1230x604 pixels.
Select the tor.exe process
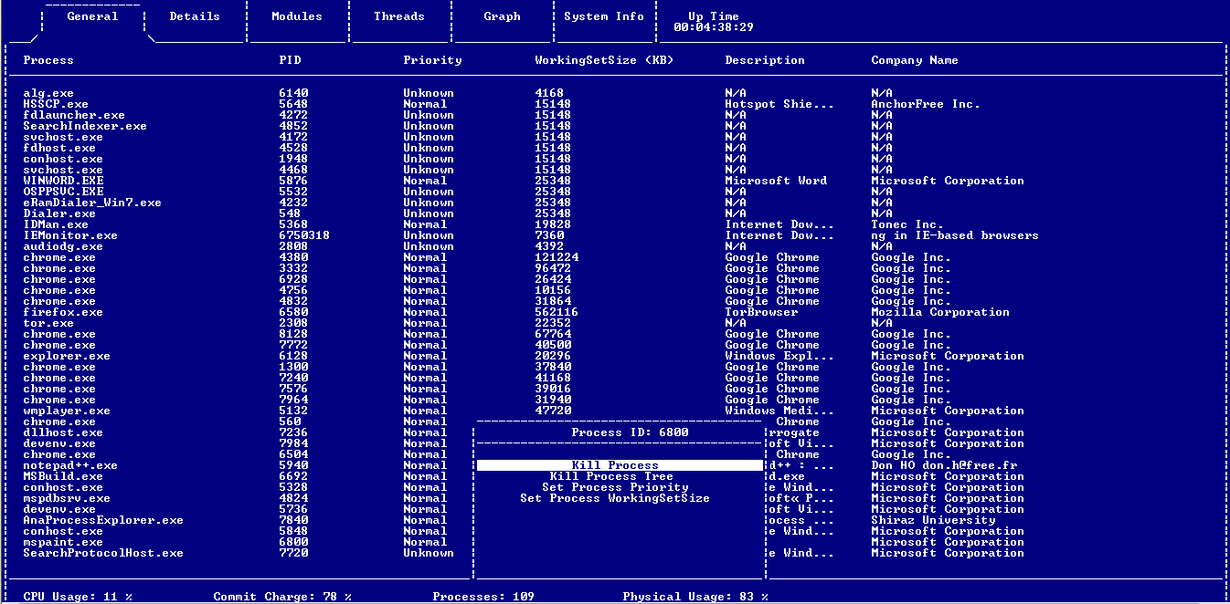(x=48, y=323)
